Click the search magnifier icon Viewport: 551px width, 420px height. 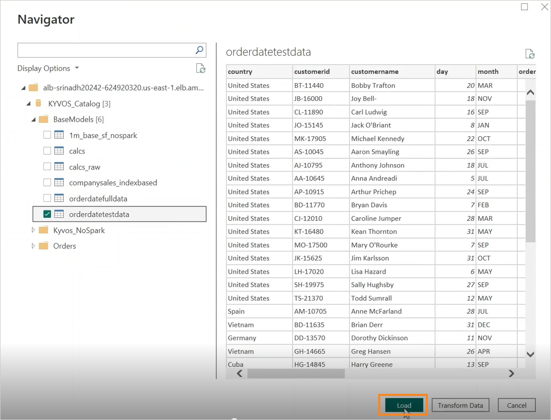pyautogui.click(x=199, y=50)
